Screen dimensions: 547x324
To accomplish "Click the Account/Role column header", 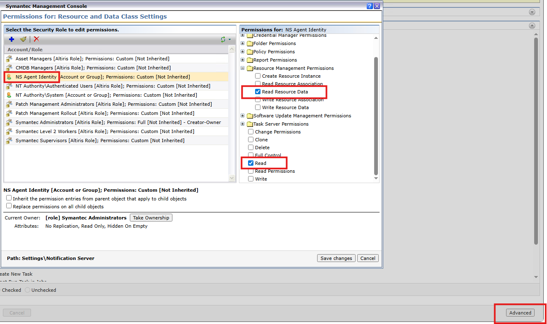I will [116, 50].
